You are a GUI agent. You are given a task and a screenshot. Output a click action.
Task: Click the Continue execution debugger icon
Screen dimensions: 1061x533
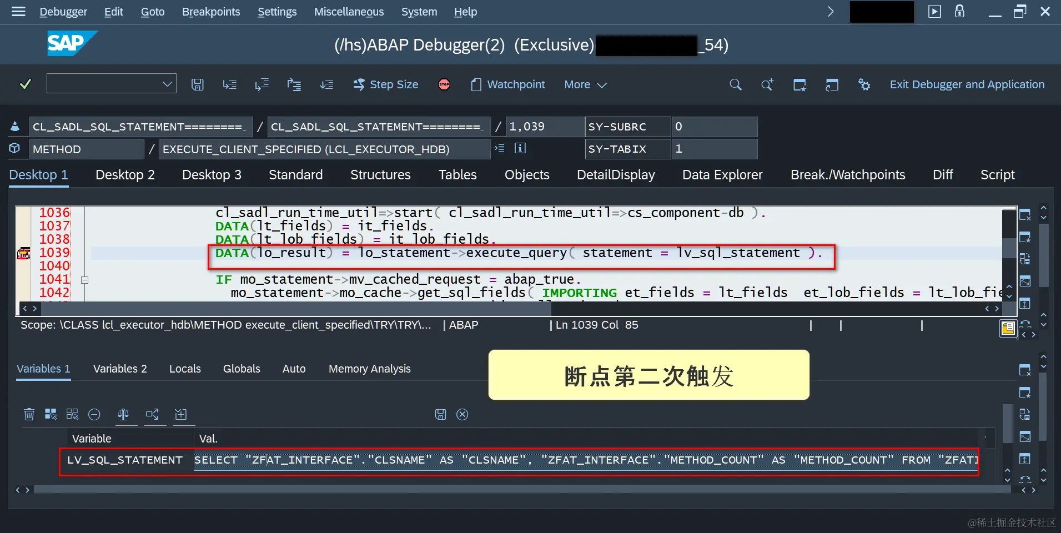326,84
